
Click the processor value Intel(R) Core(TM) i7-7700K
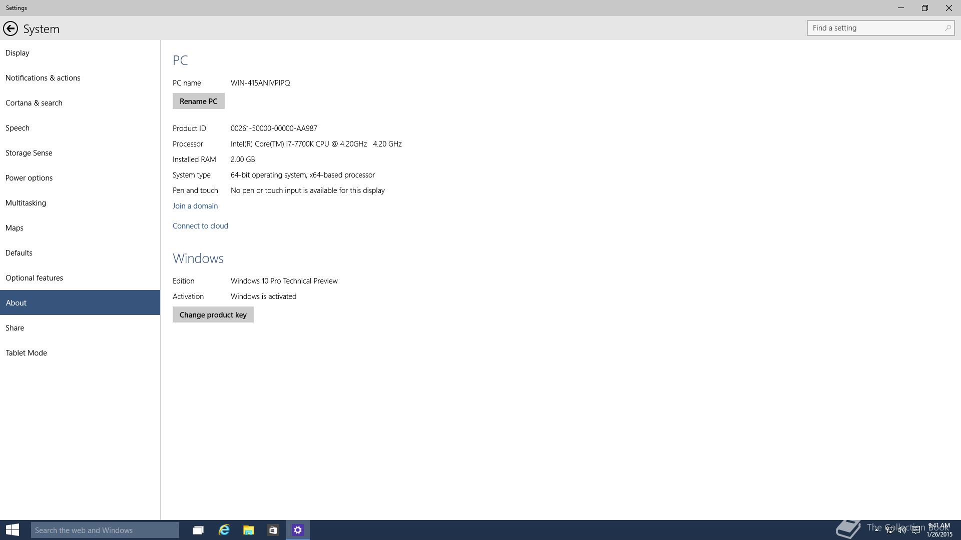coord(316,143)
